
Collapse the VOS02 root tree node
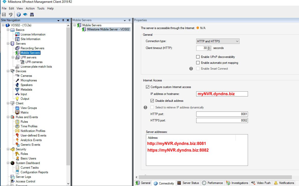coord(3,25)
